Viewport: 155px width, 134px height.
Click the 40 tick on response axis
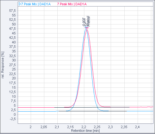tap(14, 42)
